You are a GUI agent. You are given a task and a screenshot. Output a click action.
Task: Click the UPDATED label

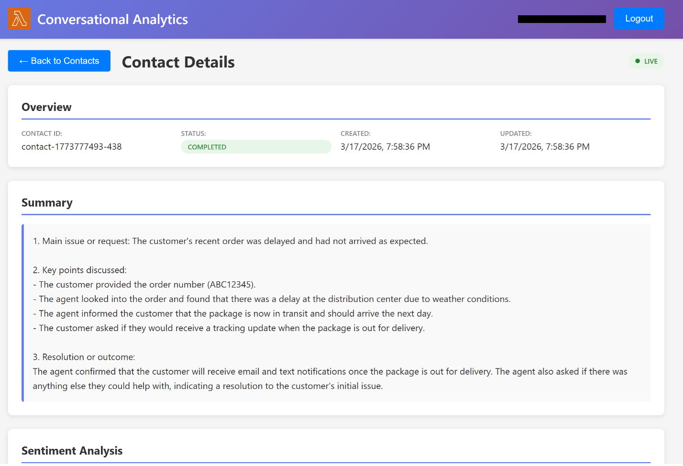(516, 133)
